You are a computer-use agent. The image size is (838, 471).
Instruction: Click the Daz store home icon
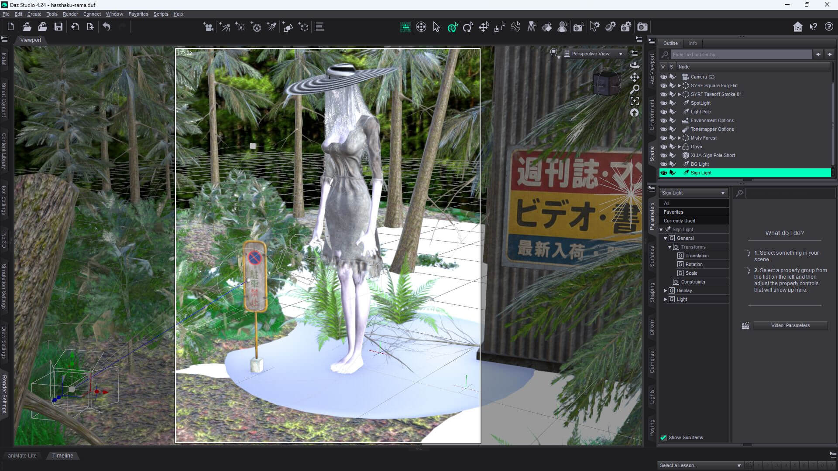(x=797, y=27)
